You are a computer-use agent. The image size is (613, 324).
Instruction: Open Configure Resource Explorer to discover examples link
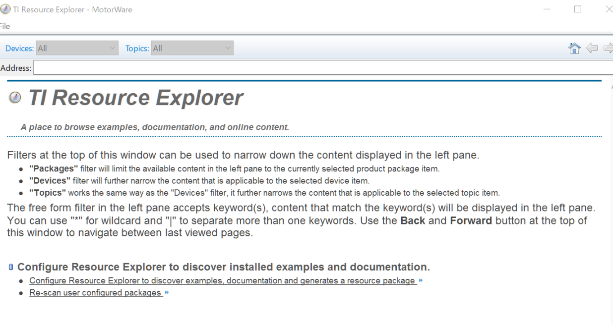coord(223,281)
